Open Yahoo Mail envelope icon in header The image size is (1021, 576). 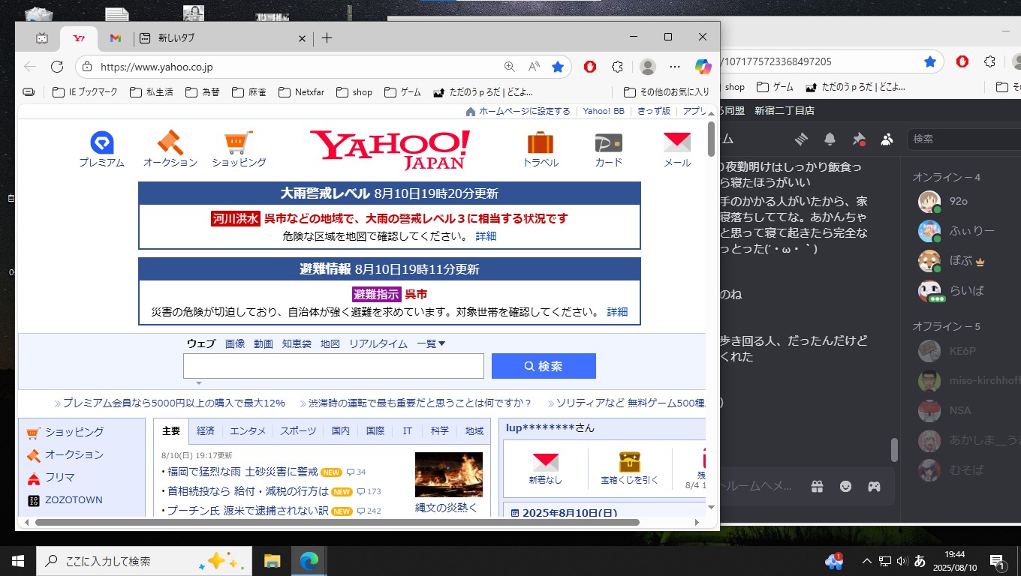click(677, 142)
